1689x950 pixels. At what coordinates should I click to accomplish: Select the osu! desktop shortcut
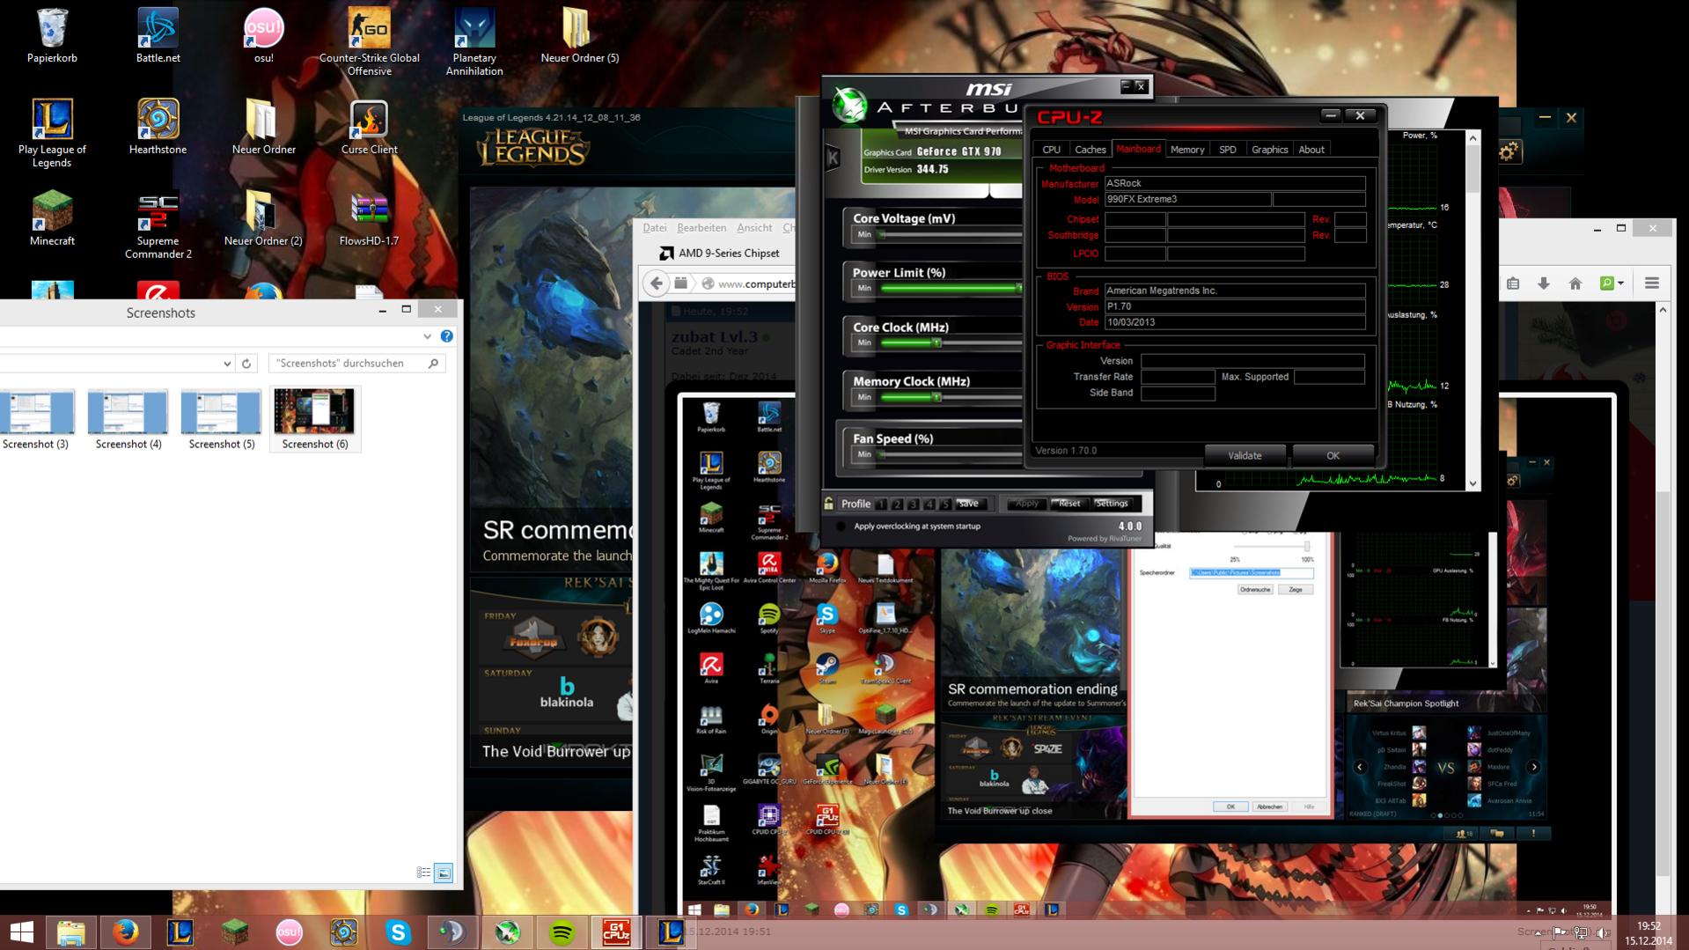click(x=263, y=36)
